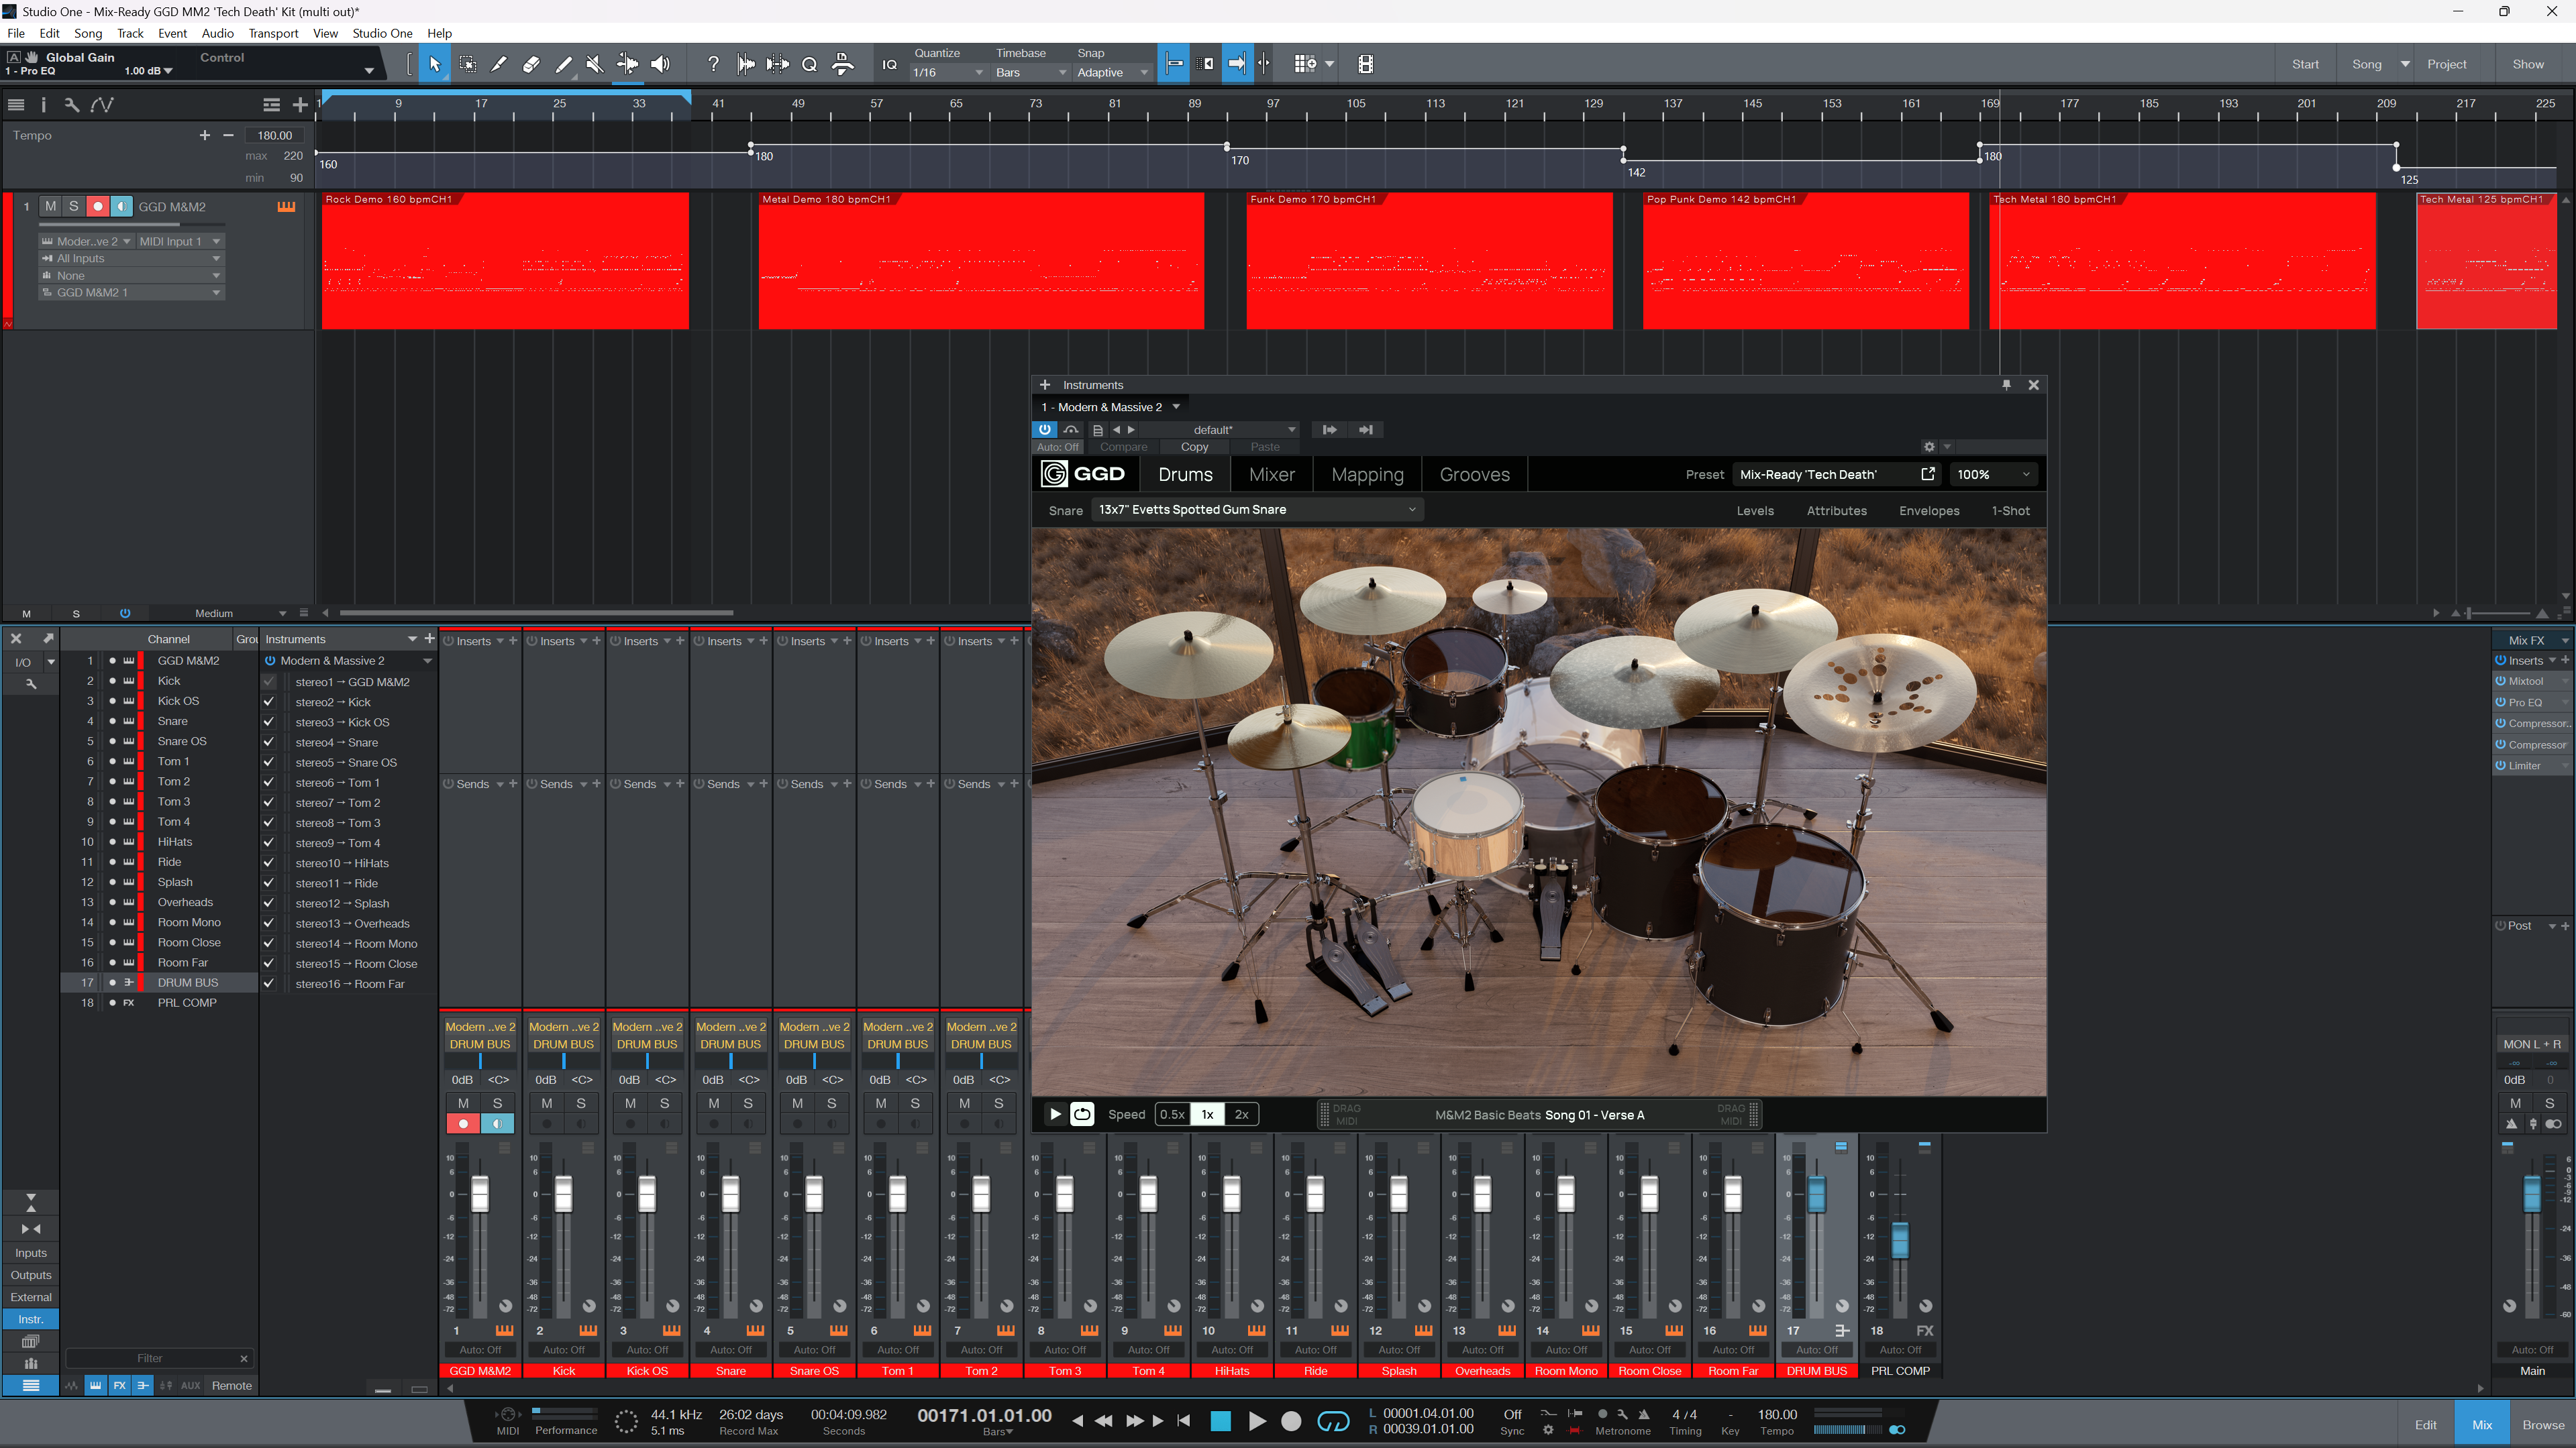Open the default* preset dropdown
This screenshot has width=2576, height=1448.
point(1220,430)
